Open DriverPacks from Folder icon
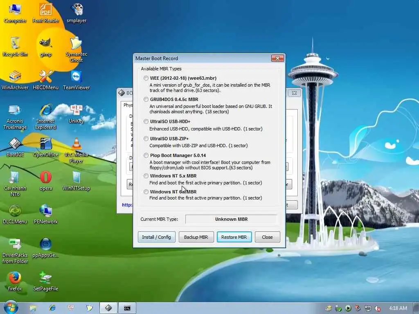The image size is (419, 314). click(x=15, y=251)
